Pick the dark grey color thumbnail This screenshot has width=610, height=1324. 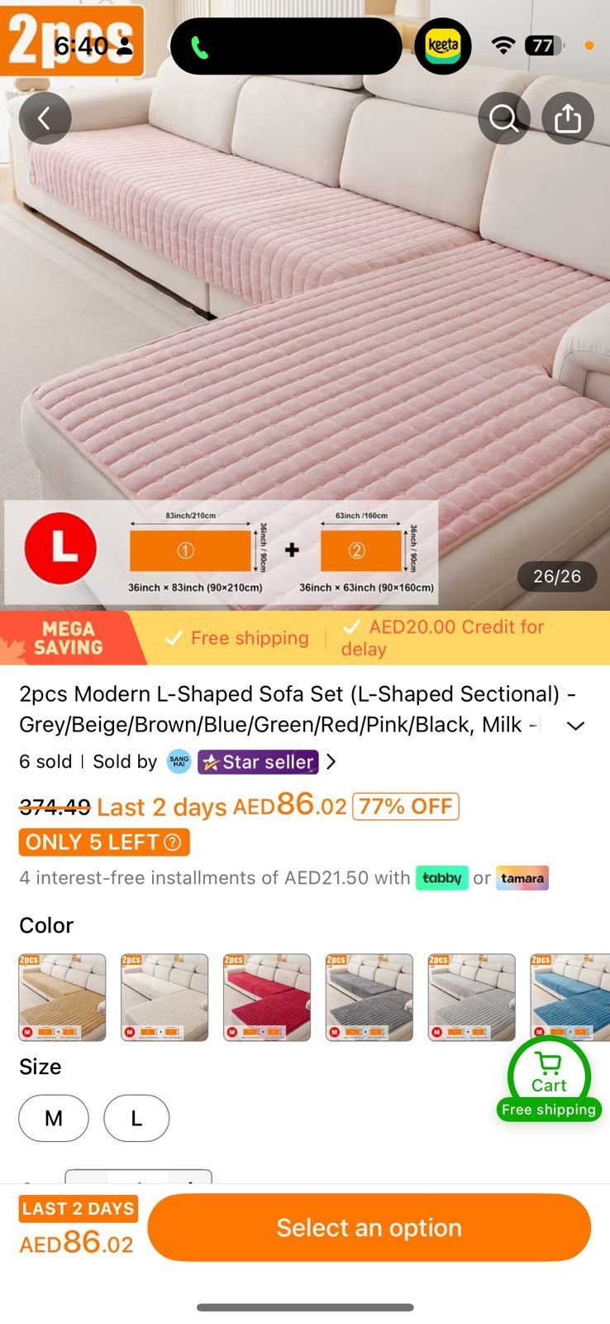[x=369, y=997]
